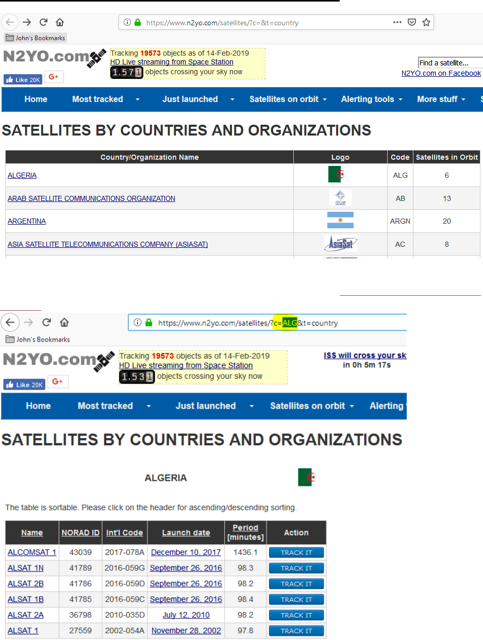
Task: Click TRACK IT for ALSAT 1 row
Action: tap(296, 631)
